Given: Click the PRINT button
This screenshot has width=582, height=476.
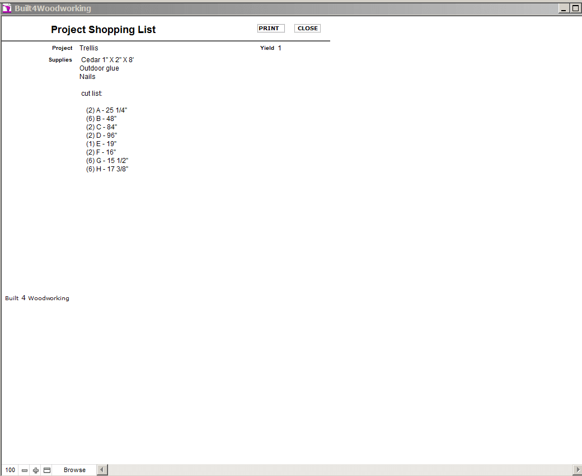Looking at the screenshot, I should (x=271, y=29).
